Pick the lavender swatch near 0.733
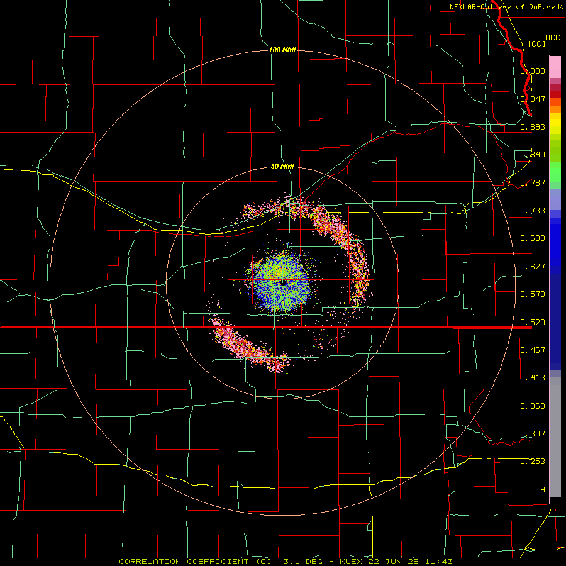566x566 pixels. [555, 199]
